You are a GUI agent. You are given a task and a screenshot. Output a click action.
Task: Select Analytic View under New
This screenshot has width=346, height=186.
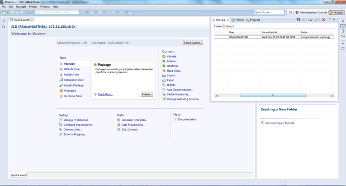click(71, 74)
